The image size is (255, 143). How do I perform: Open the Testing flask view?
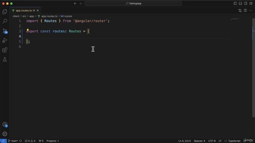click(5, 59)
